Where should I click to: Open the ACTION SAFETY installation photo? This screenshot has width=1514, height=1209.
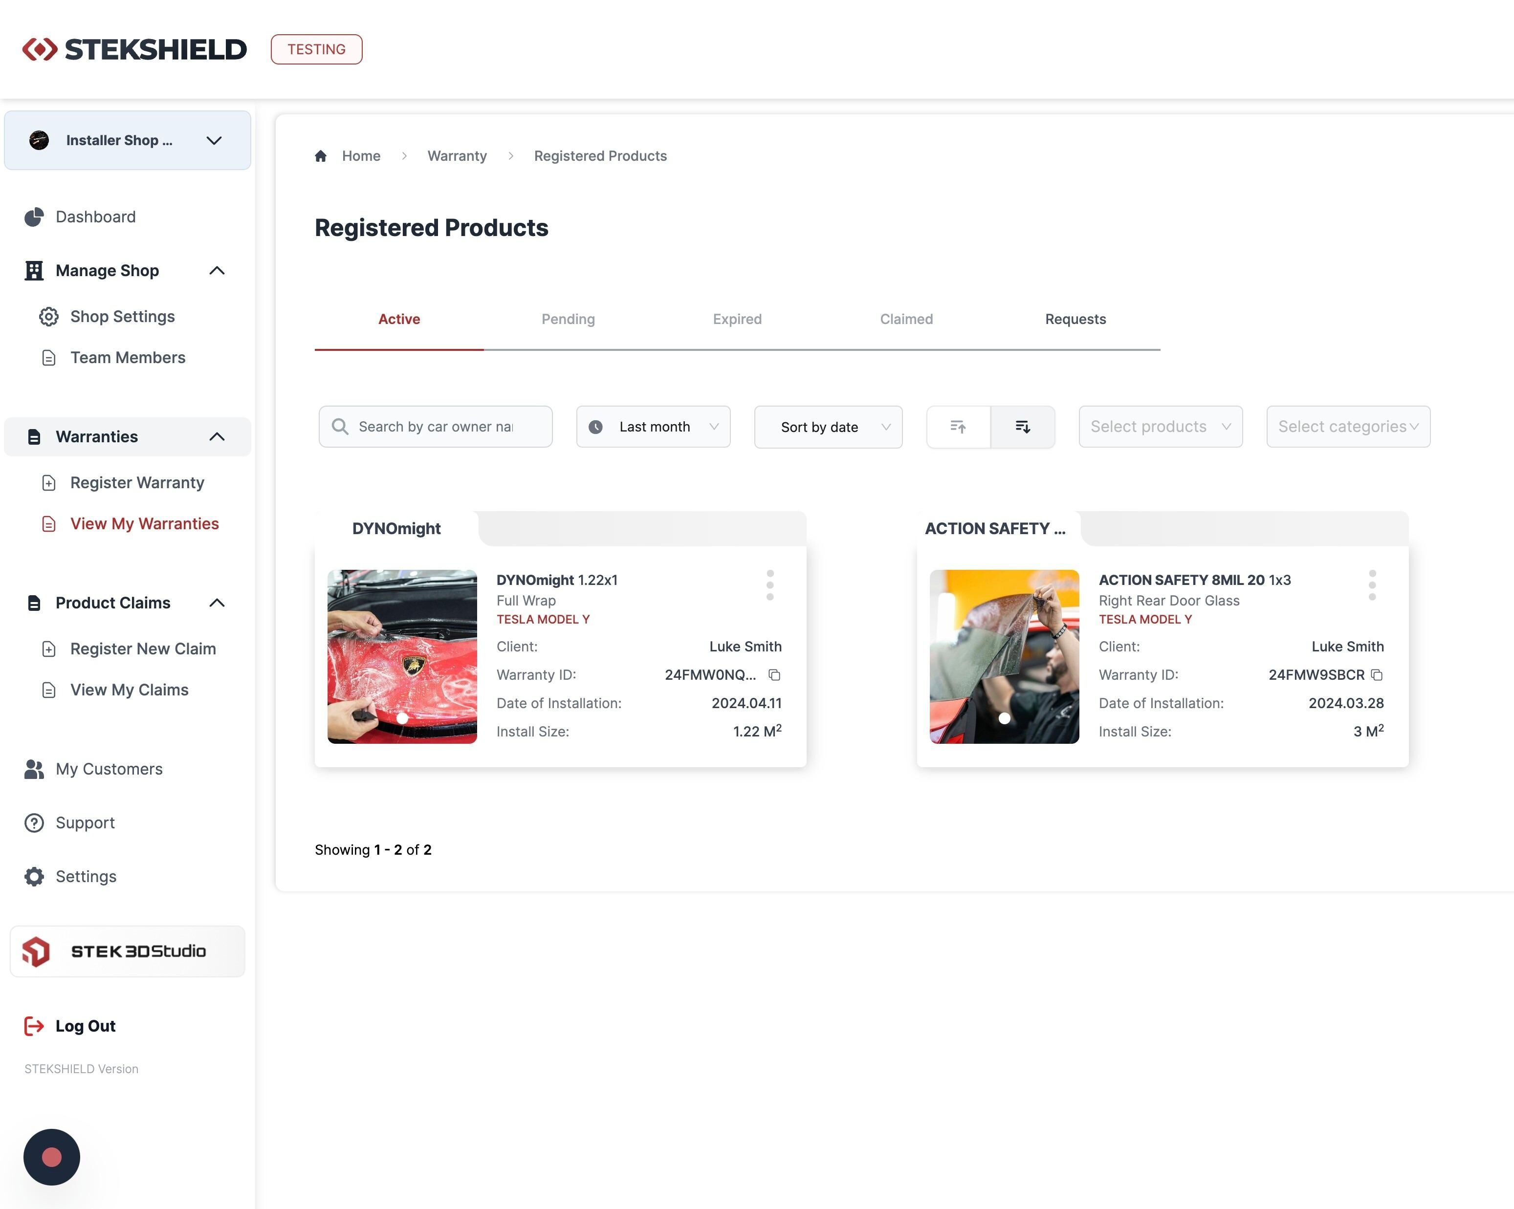click(1004, 656)
